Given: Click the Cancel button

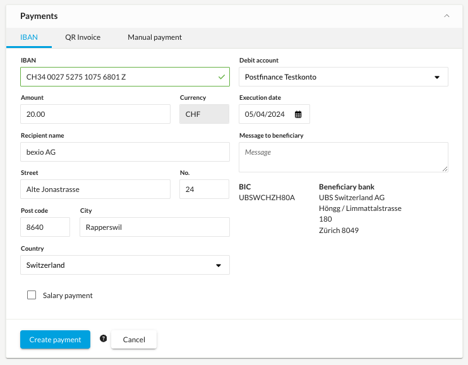Looking at the screenshot, I should tap(134, 339).
